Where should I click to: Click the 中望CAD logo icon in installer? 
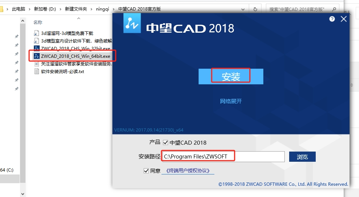[132, 23]
